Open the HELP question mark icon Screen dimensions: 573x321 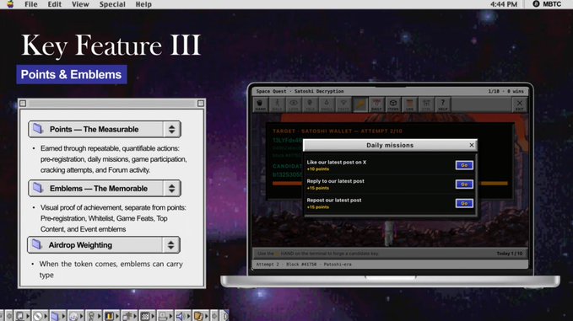pos(443,104)
